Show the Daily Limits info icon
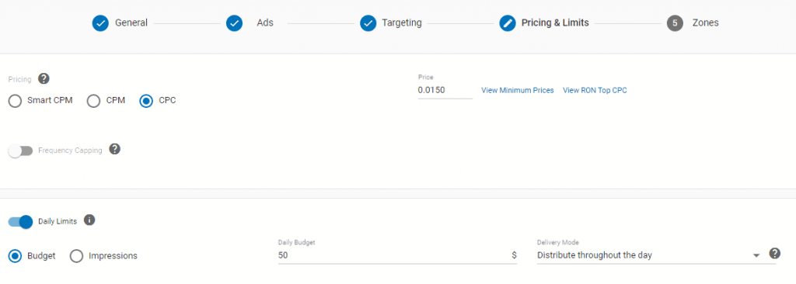 click(89, 220)
